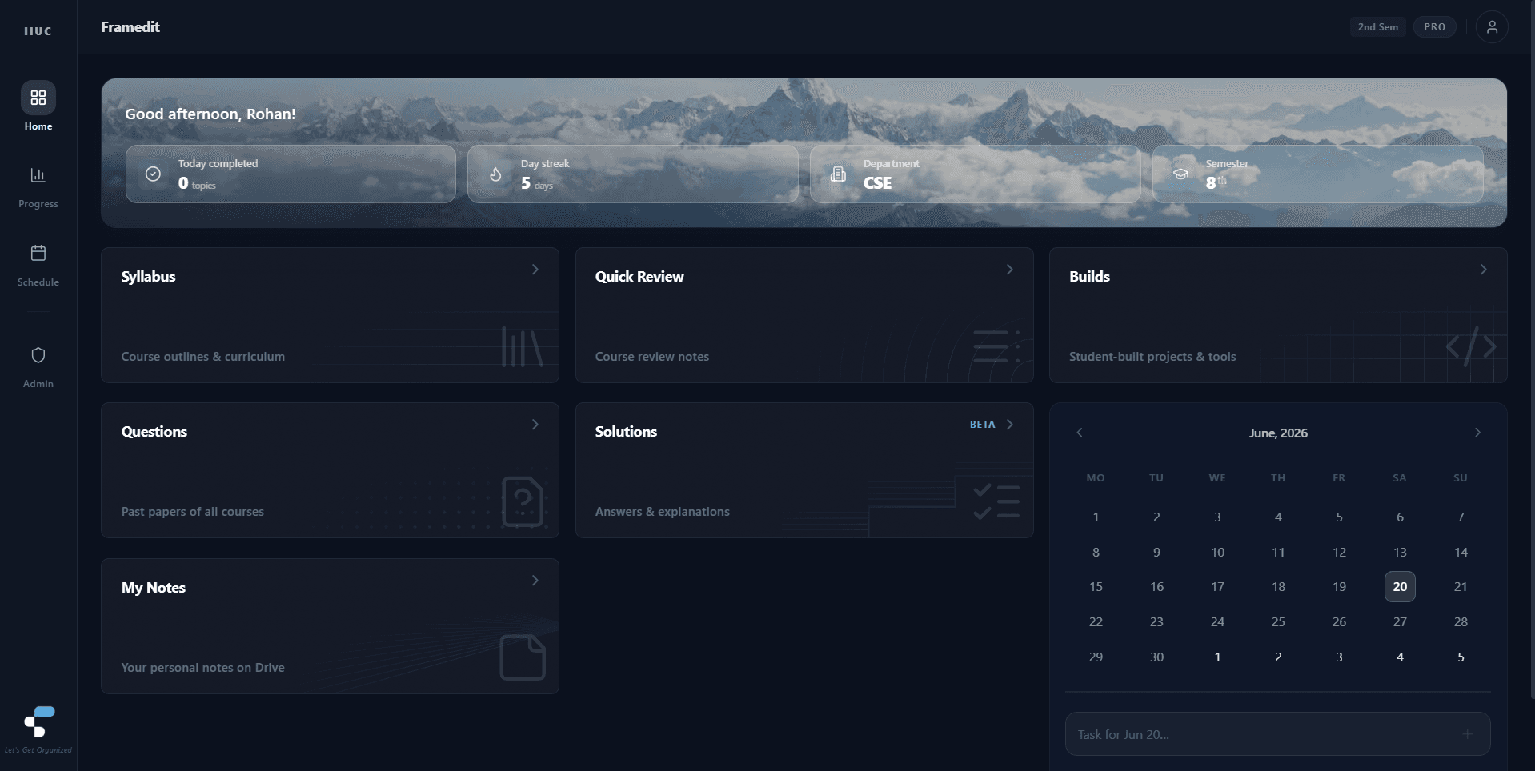1535x771 pixels.
Task: Open the Questions card title
Action: pyautogui.click(x=154, y=432)
